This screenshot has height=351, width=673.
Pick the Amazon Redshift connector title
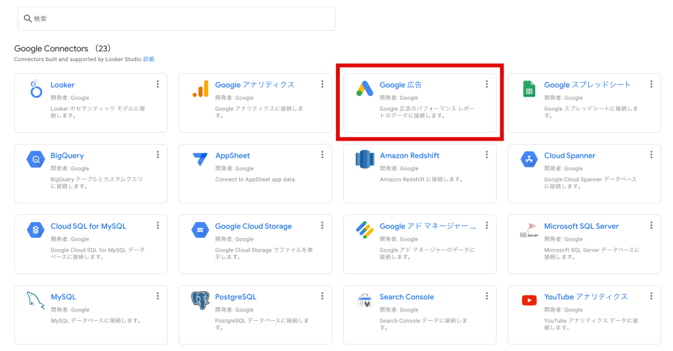point(409,156)
